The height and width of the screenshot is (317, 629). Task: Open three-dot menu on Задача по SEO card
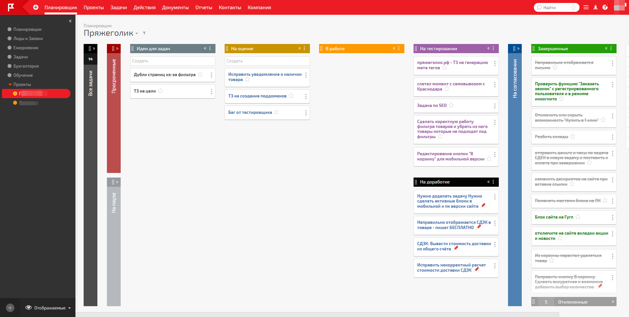[x=495, y=106]
